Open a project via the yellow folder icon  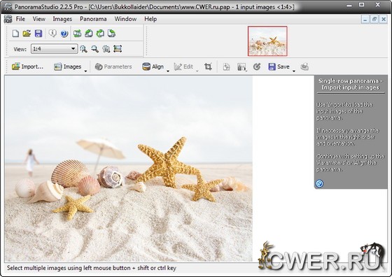27,33
